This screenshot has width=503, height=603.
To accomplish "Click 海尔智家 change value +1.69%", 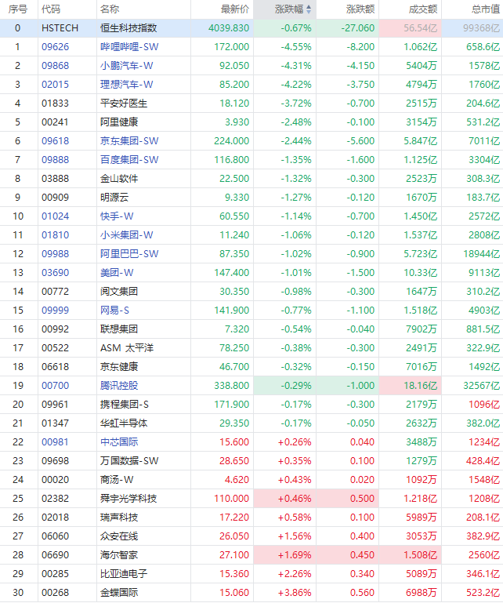I will 295,556.
